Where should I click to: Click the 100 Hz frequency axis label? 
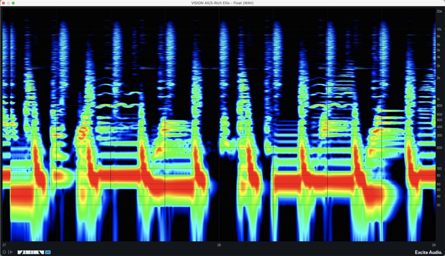439,168
